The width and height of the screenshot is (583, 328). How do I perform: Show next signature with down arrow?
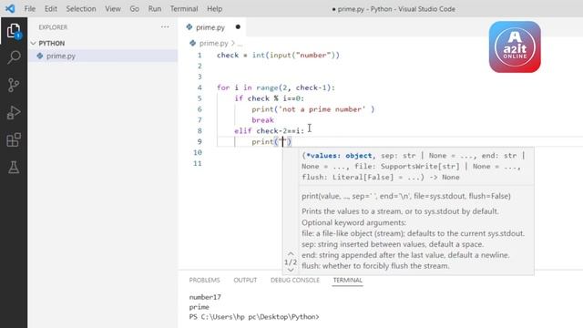(x=291, y=270)
